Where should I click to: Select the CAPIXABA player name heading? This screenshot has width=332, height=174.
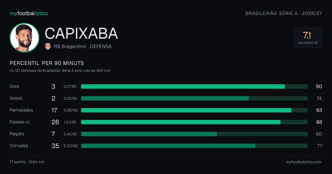click(81, 33)
